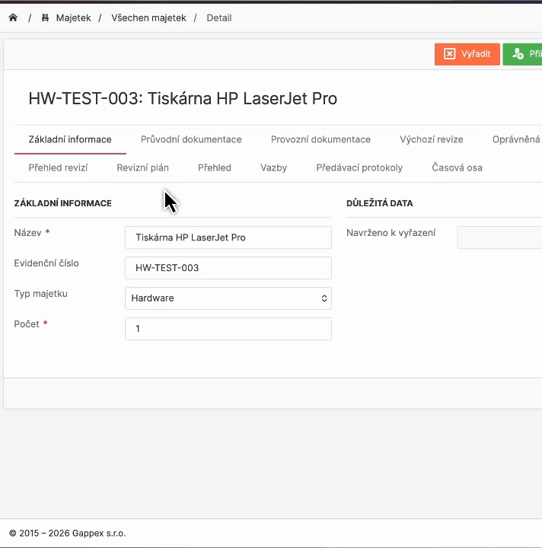The image size is (542, 548).
Task: Open the Provozní dokumentace tab
Action: tap(320, 139)
